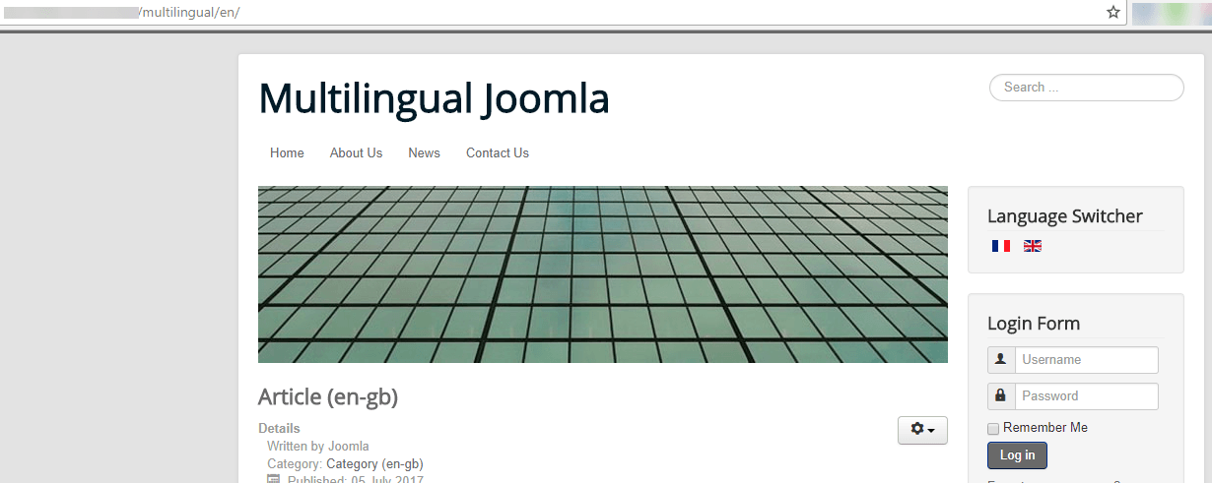Click into the Password field
Image resolution: width=1212 pixels, height=483 pixels.
1087,396
